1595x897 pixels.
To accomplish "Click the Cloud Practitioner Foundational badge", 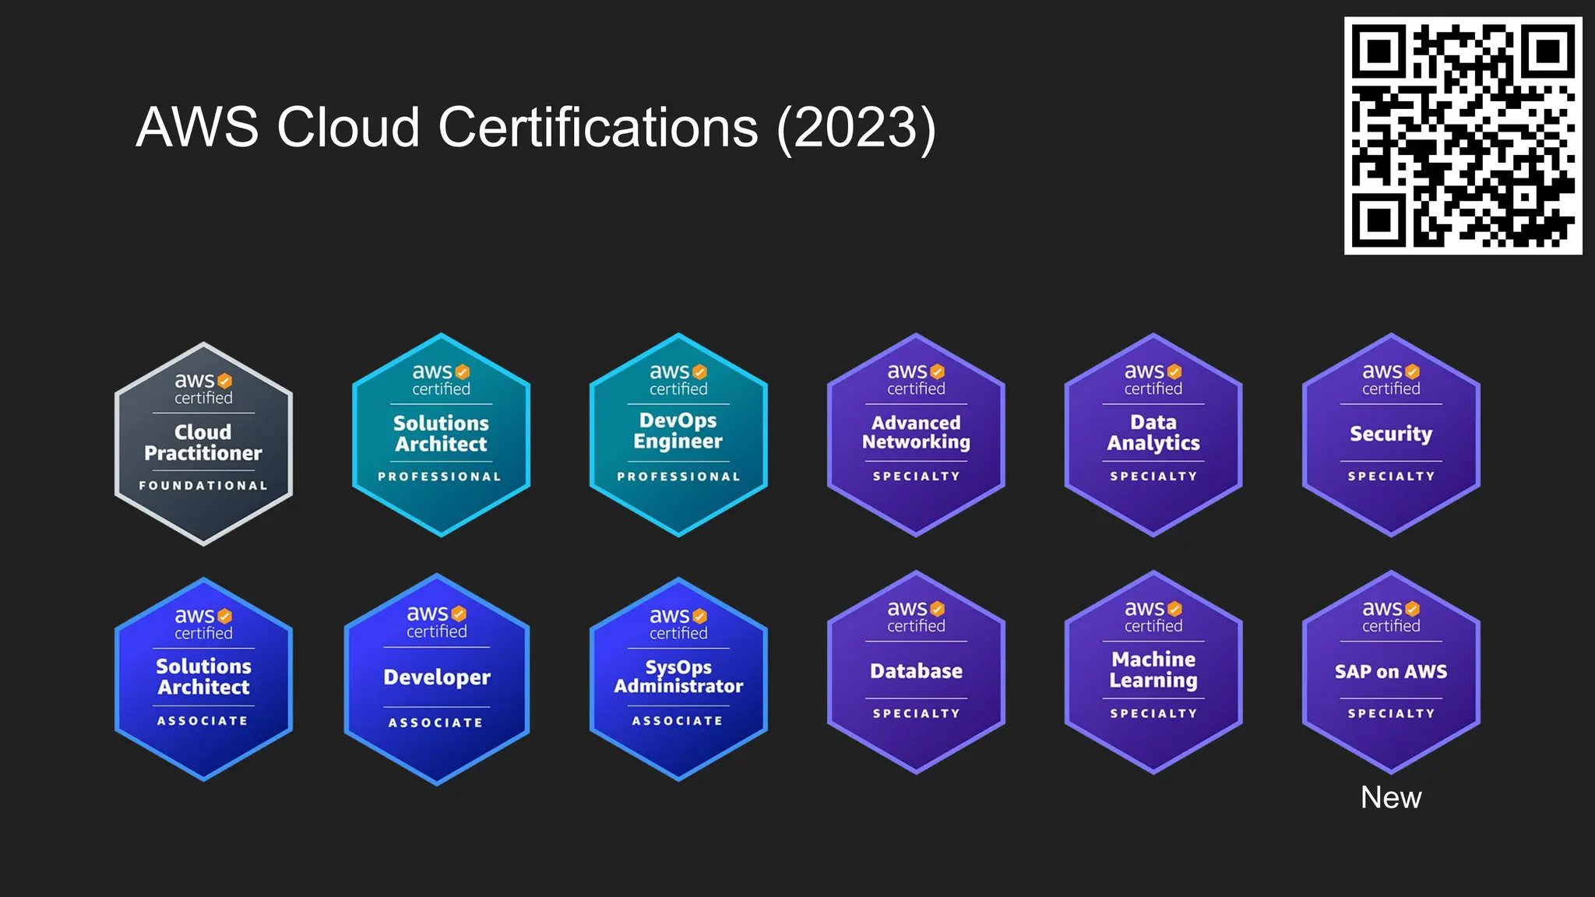I will [x=203, y=444].
